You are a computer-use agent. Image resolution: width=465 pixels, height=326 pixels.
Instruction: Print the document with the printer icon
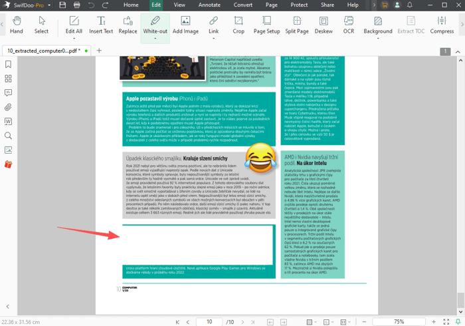click(77, 5)
